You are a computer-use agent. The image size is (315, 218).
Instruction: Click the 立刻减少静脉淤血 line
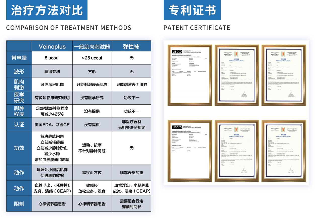click(x=52, y=148)
